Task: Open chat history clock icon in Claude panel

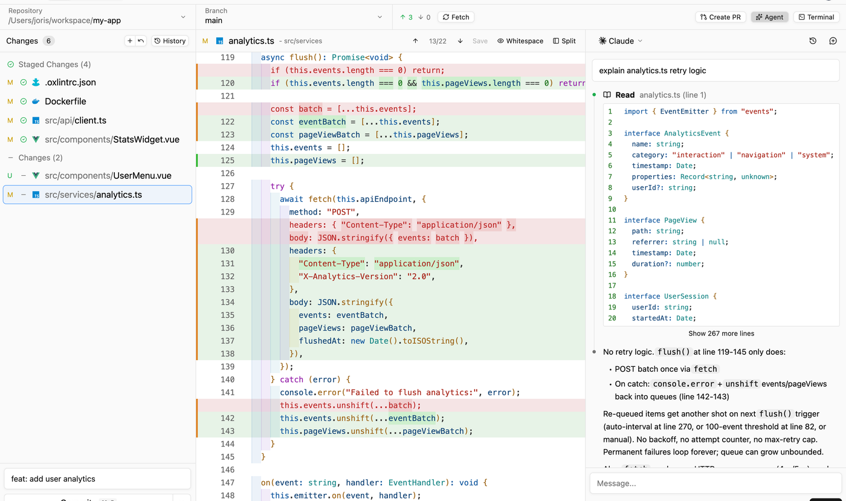Action: 813,41
